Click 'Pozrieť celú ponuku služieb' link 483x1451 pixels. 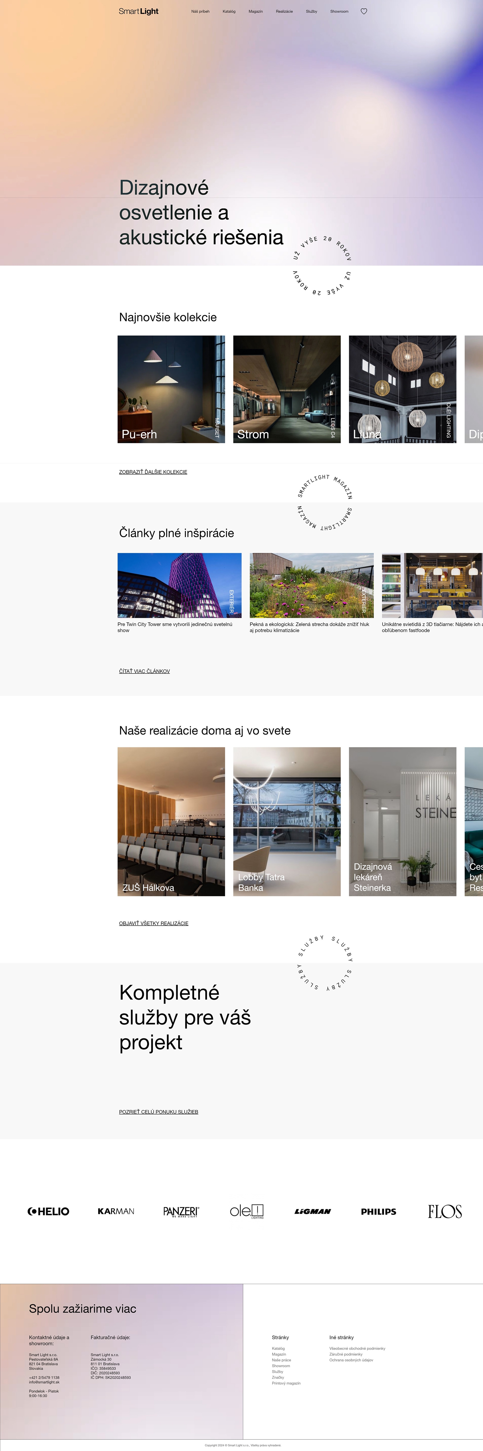pyautogui.click(x=158, y=1112)
